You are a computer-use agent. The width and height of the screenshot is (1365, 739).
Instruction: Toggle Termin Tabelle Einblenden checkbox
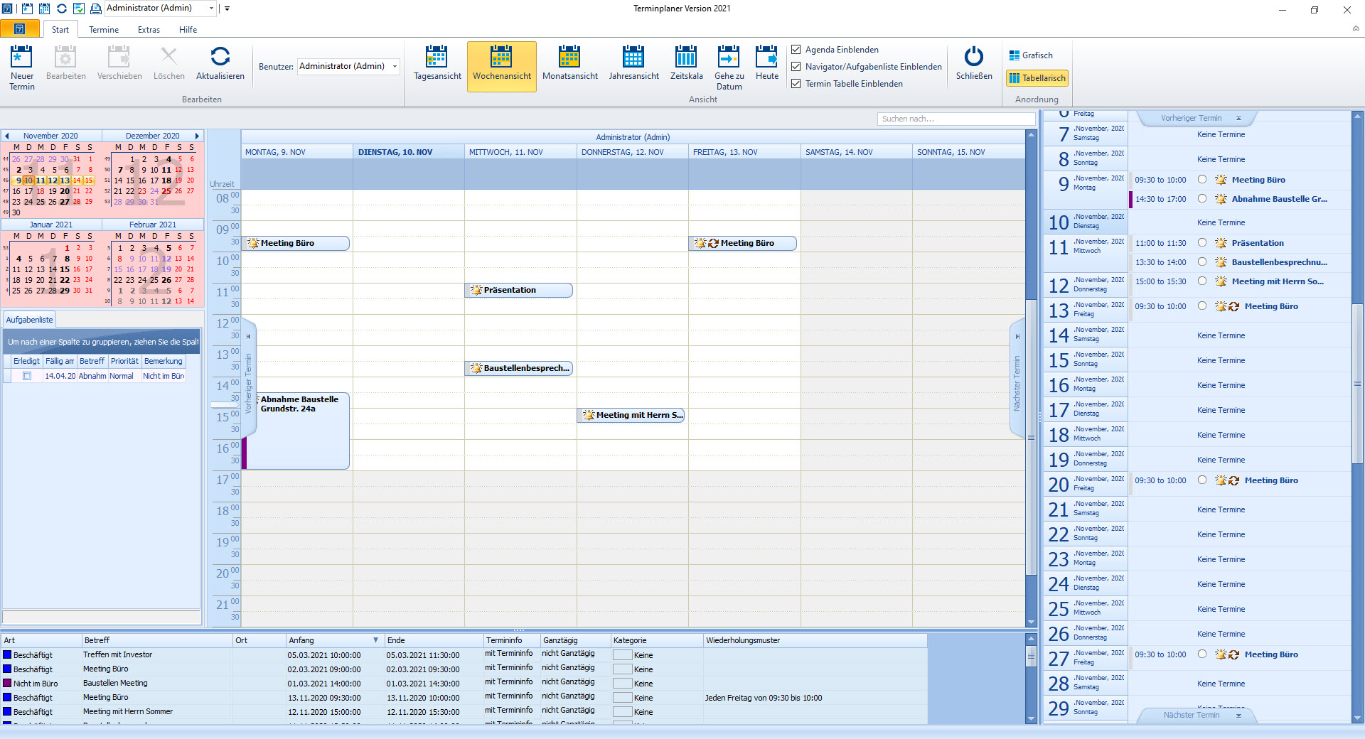click(x=796, y=84)
